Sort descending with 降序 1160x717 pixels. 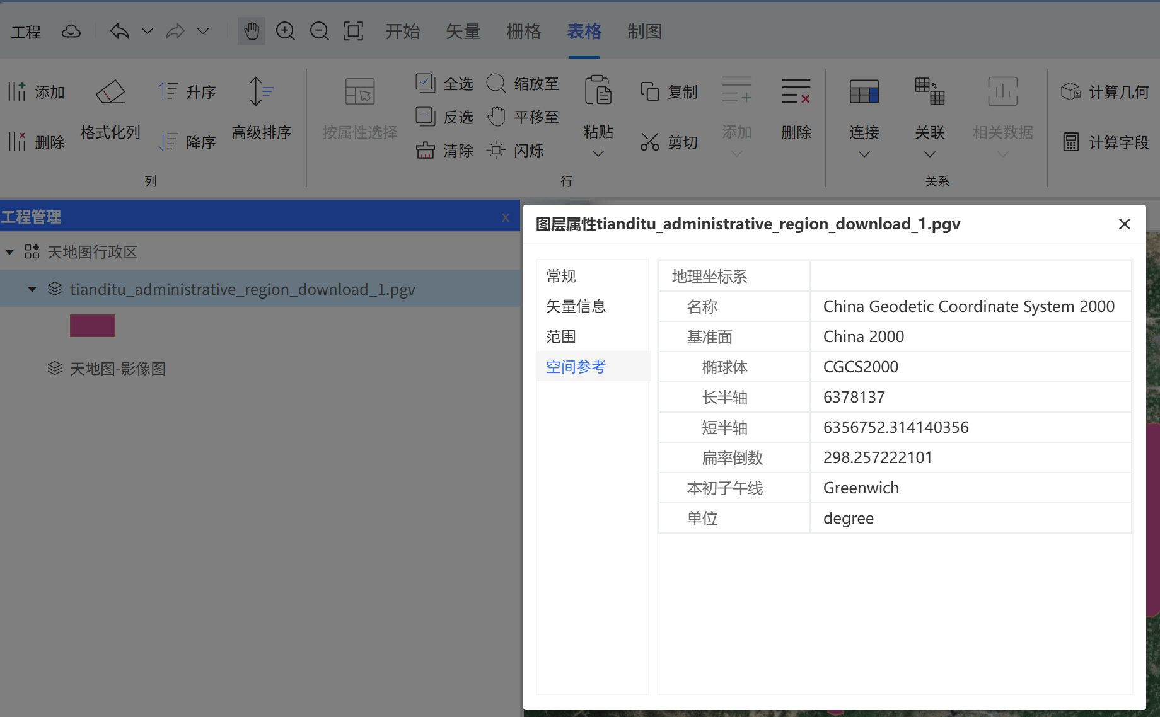tap(187, 142)
